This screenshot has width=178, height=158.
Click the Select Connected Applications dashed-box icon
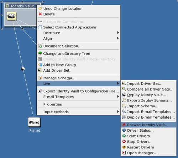pos(40,27)
